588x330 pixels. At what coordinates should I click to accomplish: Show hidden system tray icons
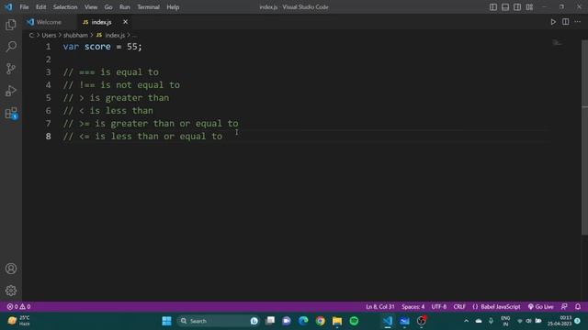(466, 321)
